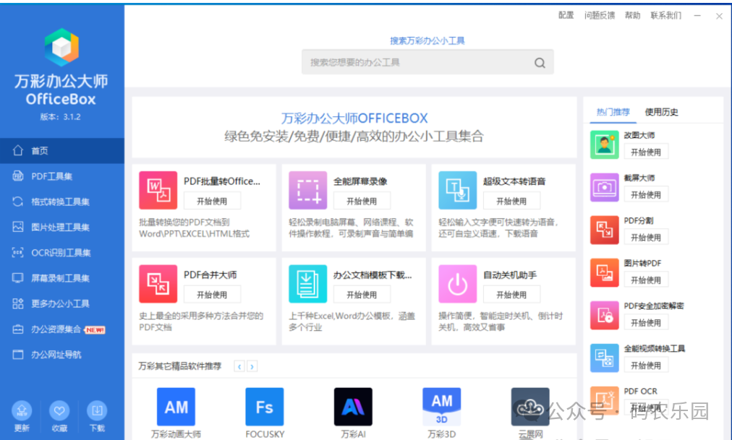Click the 更新 update icon
The width and height of the screenshot is (732, 440).
[x=22, y=410]
